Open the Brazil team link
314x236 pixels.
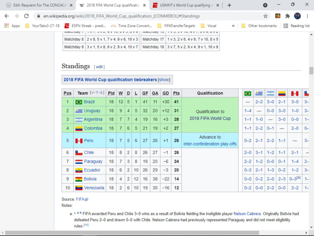pos(89,102)
